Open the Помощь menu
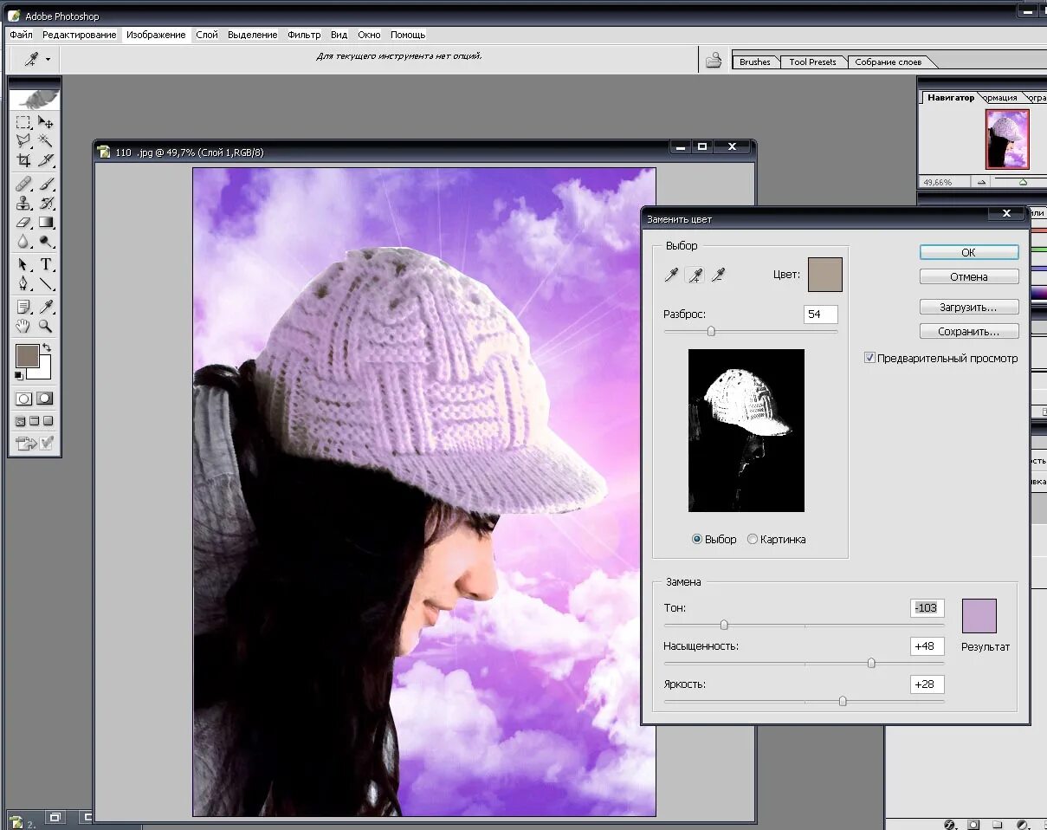 point(408,35)
